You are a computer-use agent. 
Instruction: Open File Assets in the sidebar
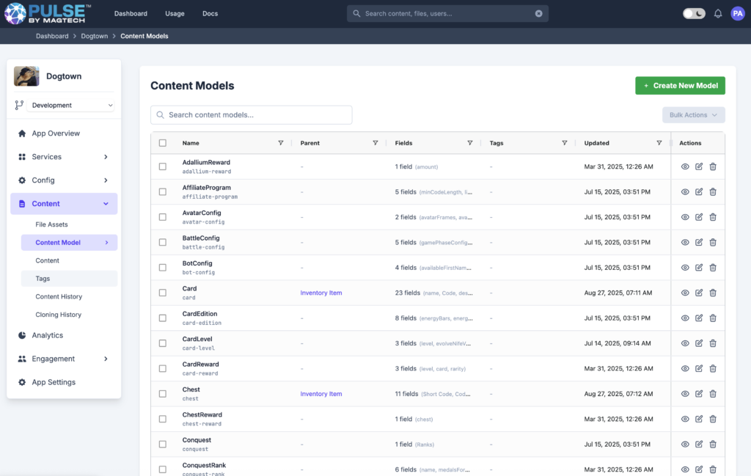51,224
